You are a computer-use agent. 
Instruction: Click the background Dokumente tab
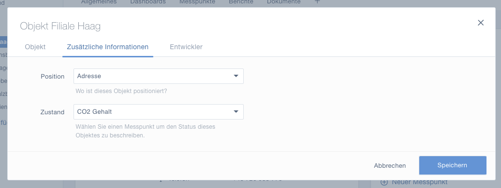[x=284, y=2]
